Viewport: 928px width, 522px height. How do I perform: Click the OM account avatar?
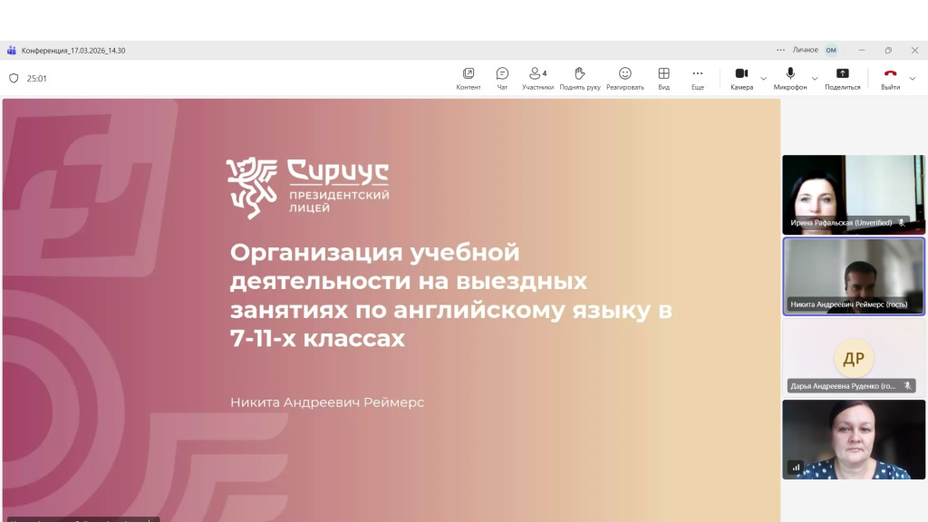point(832,50)
